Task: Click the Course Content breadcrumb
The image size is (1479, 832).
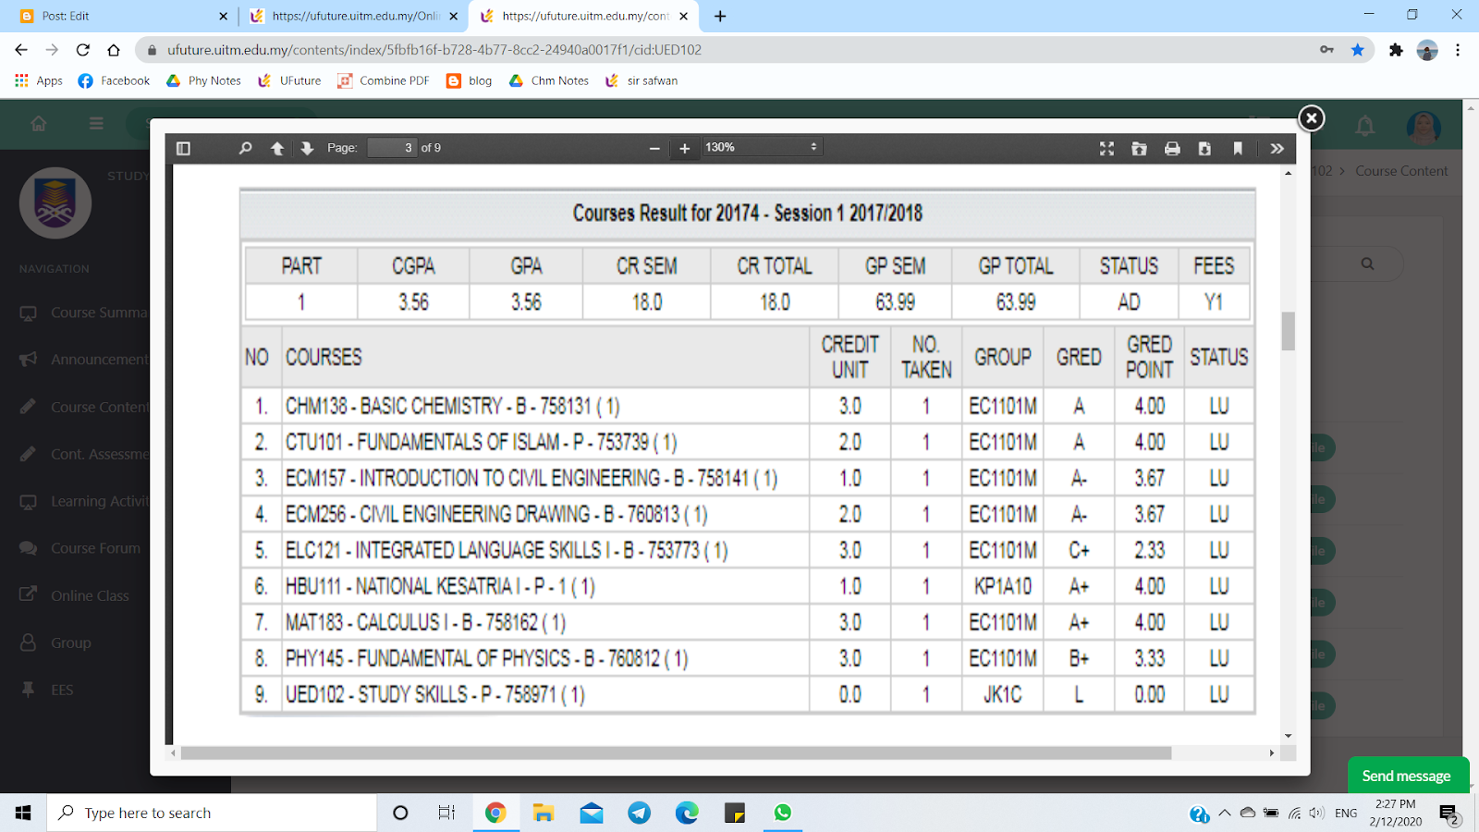Action: pyautogui.click(x=1401, y=171)
